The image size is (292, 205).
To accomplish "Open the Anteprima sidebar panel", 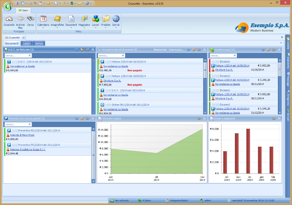I will (x=288, y=98).
